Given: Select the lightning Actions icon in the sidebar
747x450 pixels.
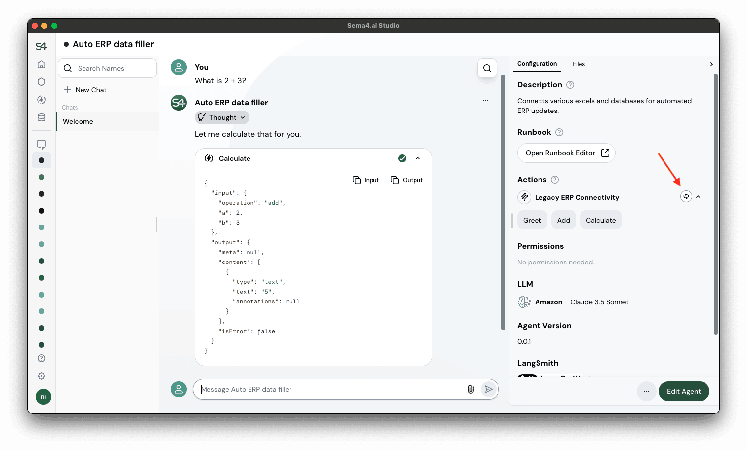Looking at the screenshot, I should point(41,100).
